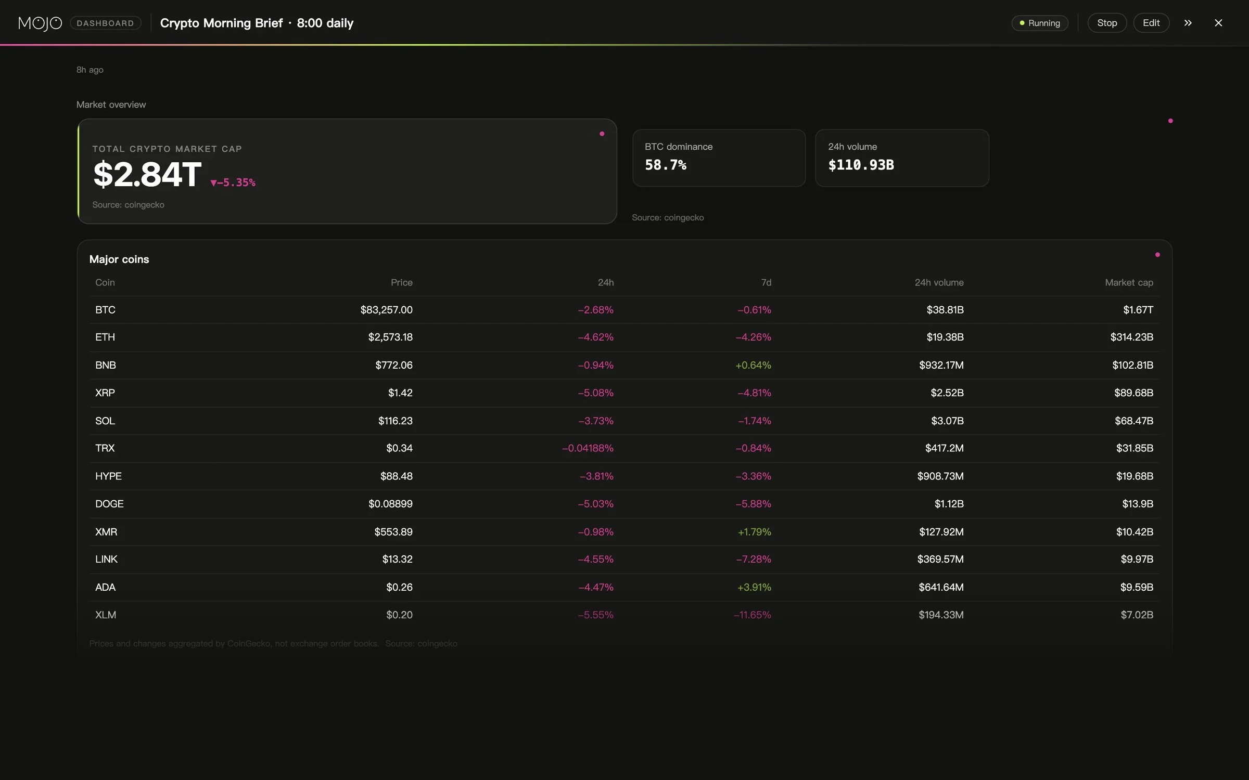This screenshot has height=780, width=1249.
Task: Click the Running status indicator
Action: click(x=1039, y=23)
